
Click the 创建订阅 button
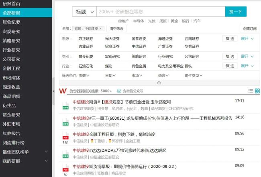(x=250, y=28)
